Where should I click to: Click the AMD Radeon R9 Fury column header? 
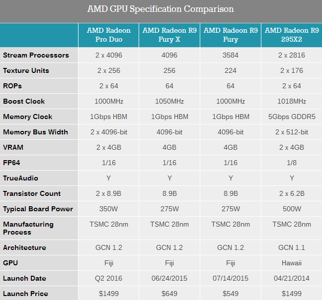click(x=231, y=35)
